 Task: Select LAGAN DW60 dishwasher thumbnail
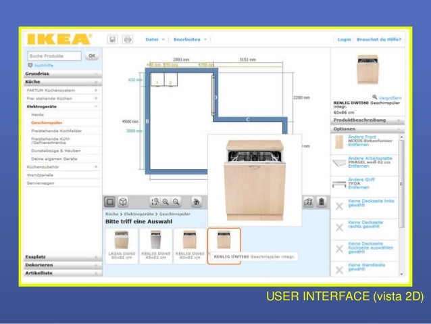(x=122, y=246)
